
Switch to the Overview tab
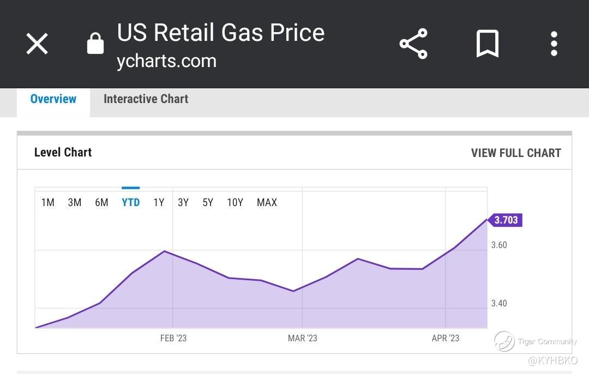point(53,99)
